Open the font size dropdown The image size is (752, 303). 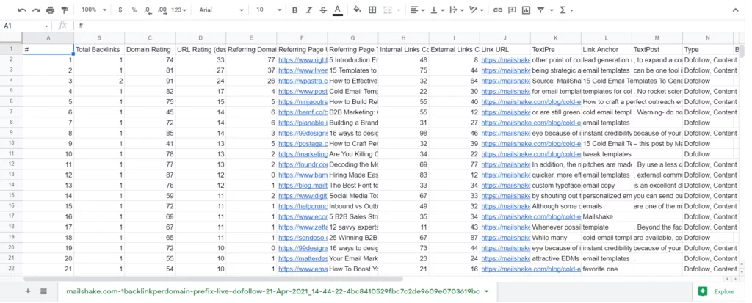point(269,10)
